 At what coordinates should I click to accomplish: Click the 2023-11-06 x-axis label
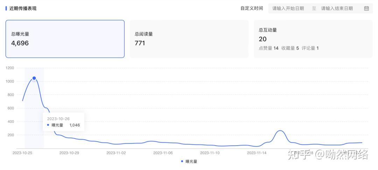coord(163,153)
